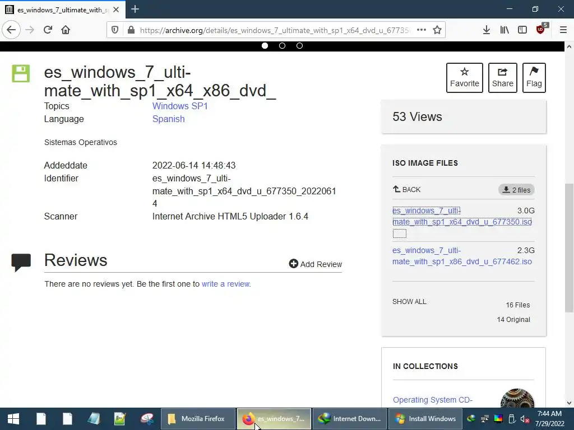Open the green notepad taskbar icon
Image resolution: width=574 pixels, height=430 pixels.
[x=120, y=419]
